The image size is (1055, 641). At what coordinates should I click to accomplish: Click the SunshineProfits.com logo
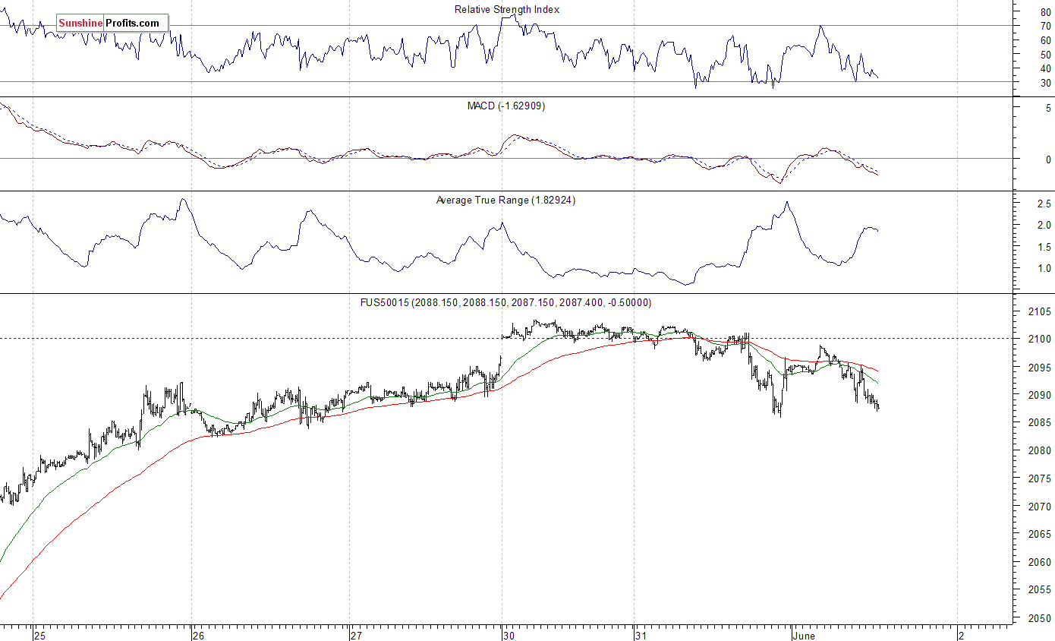tap(112, 23)
